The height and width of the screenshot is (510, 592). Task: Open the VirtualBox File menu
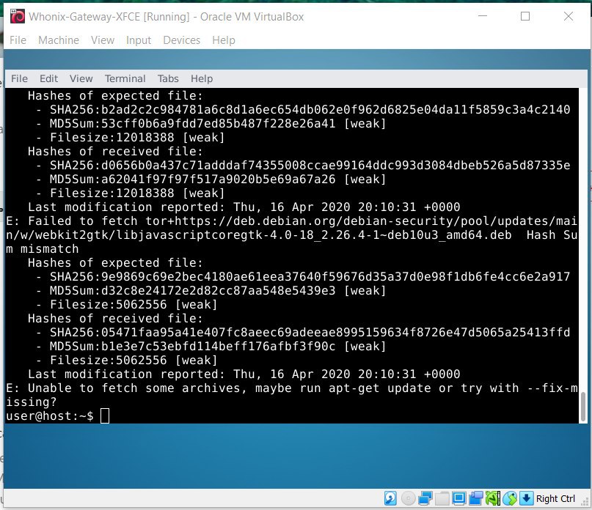point(18,40)
